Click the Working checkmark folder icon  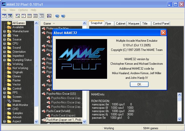(9, 64)
